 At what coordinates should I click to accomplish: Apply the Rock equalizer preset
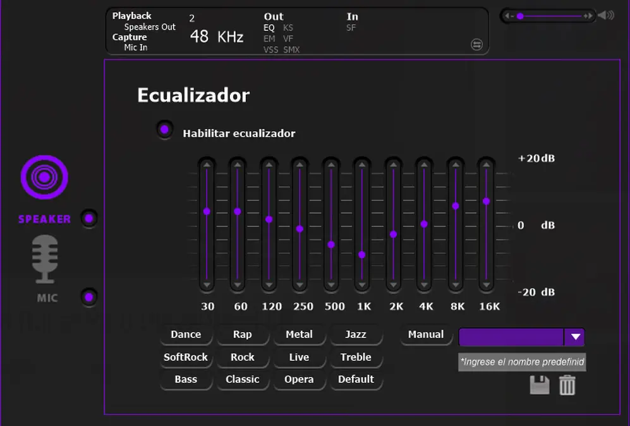[242, 357]
